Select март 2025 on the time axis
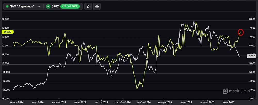 coord(186,102)
